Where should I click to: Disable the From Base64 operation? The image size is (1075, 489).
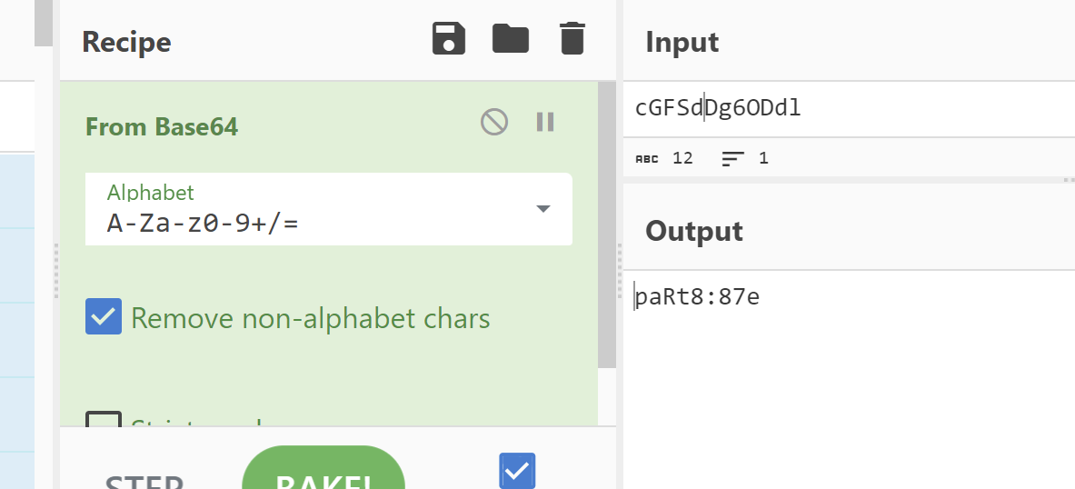click(494, 122)
